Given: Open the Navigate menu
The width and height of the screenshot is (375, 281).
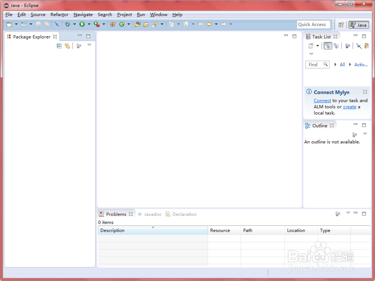Looking at the screenshot, I should (x=83, y=15).
